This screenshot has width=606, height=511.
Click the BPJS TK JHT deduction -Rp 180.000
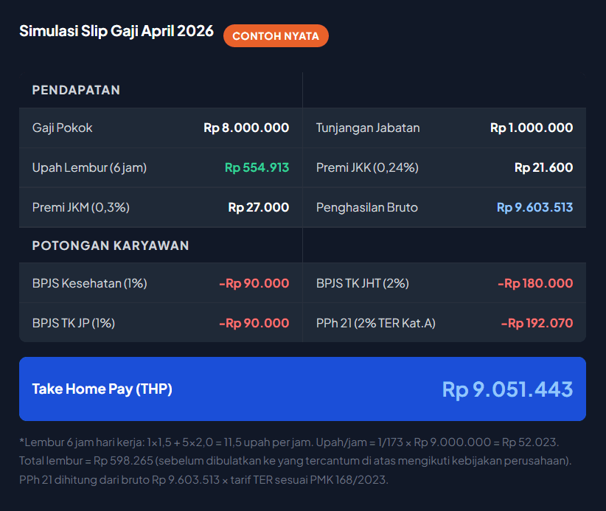534,283
